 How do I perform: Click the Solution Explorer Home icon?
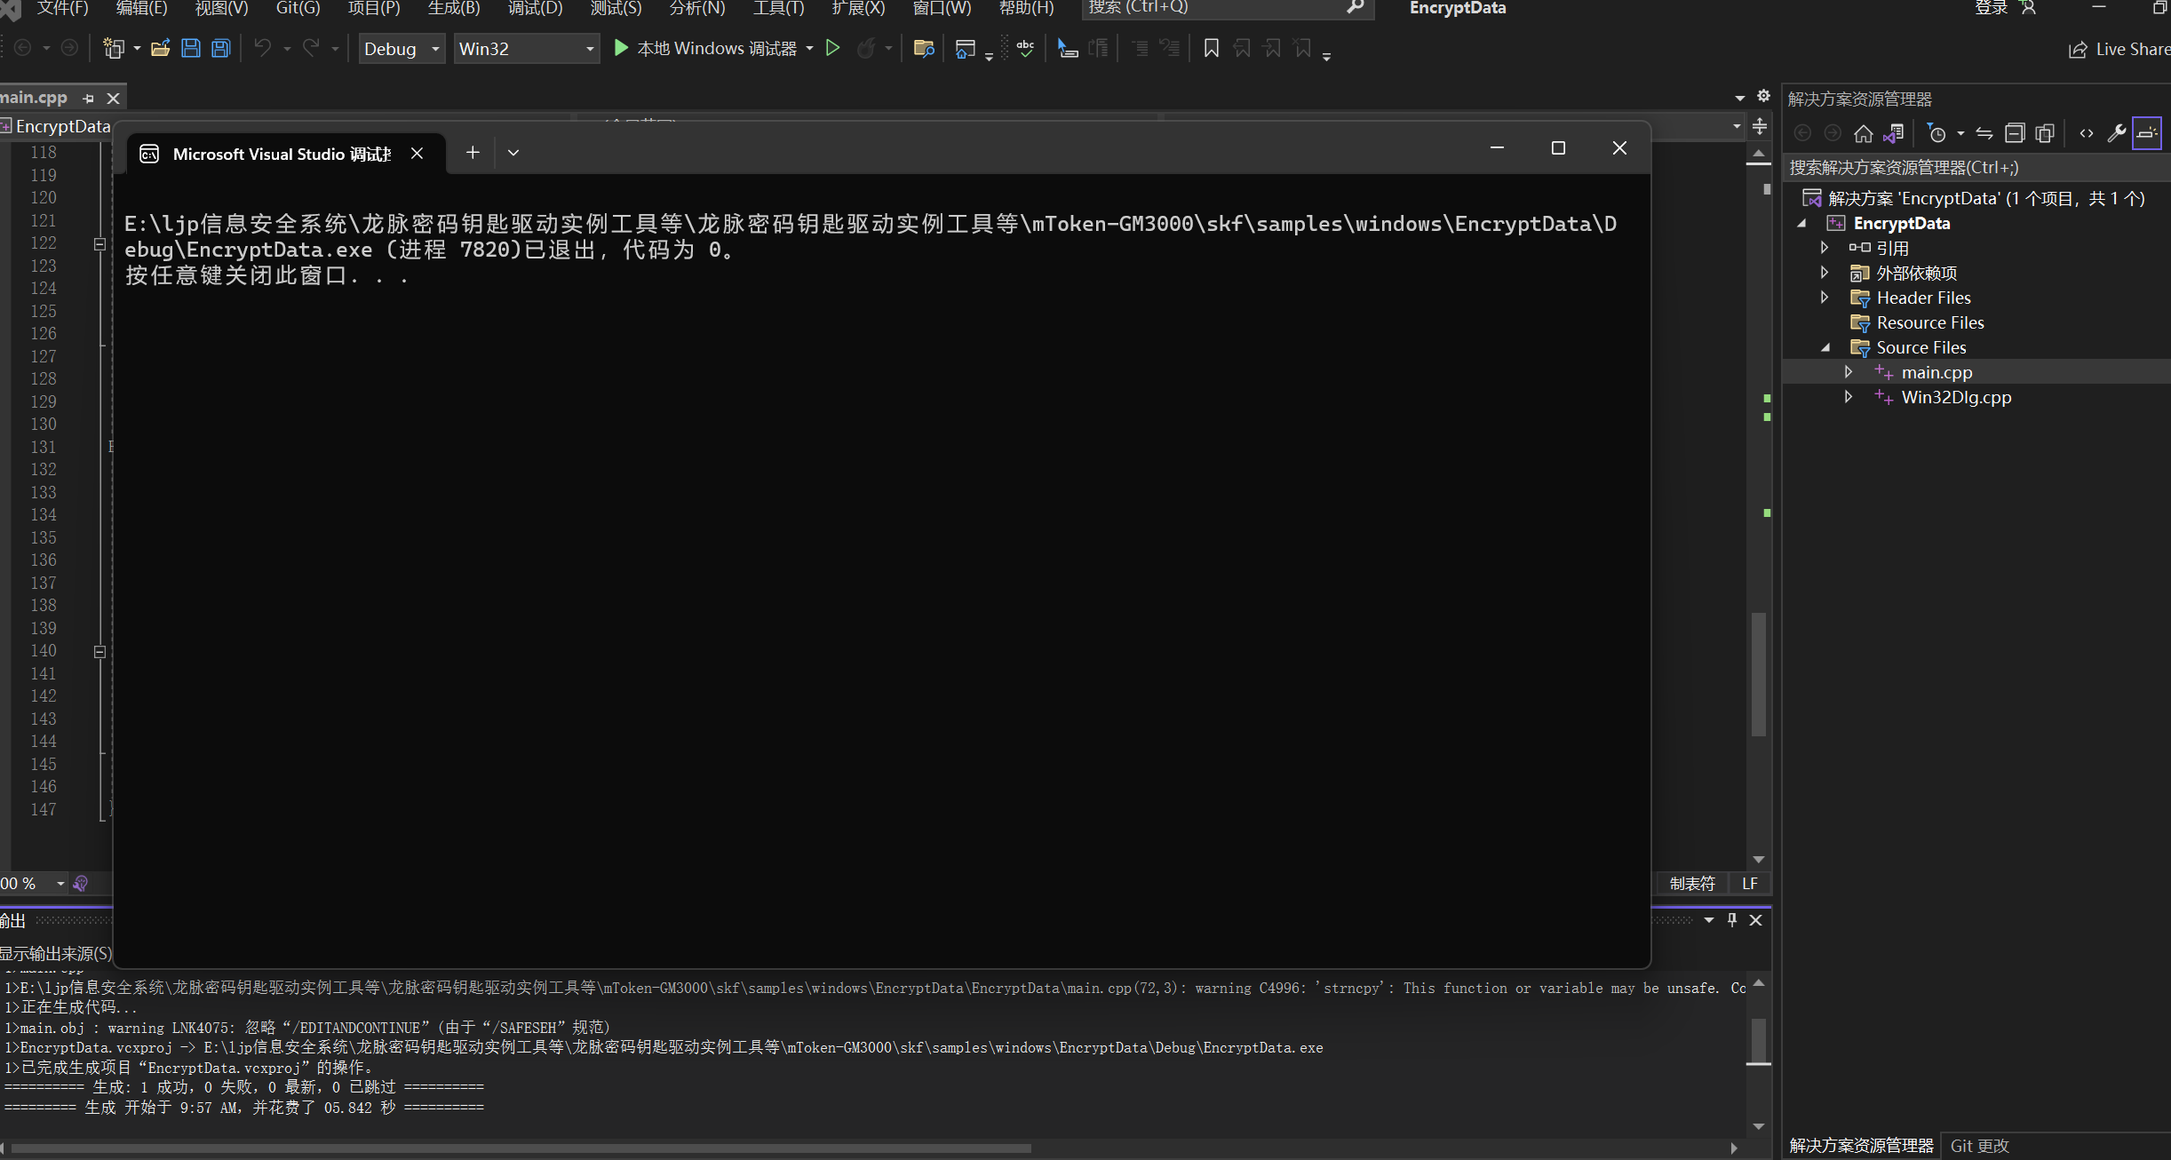(x=1863, y=133)
